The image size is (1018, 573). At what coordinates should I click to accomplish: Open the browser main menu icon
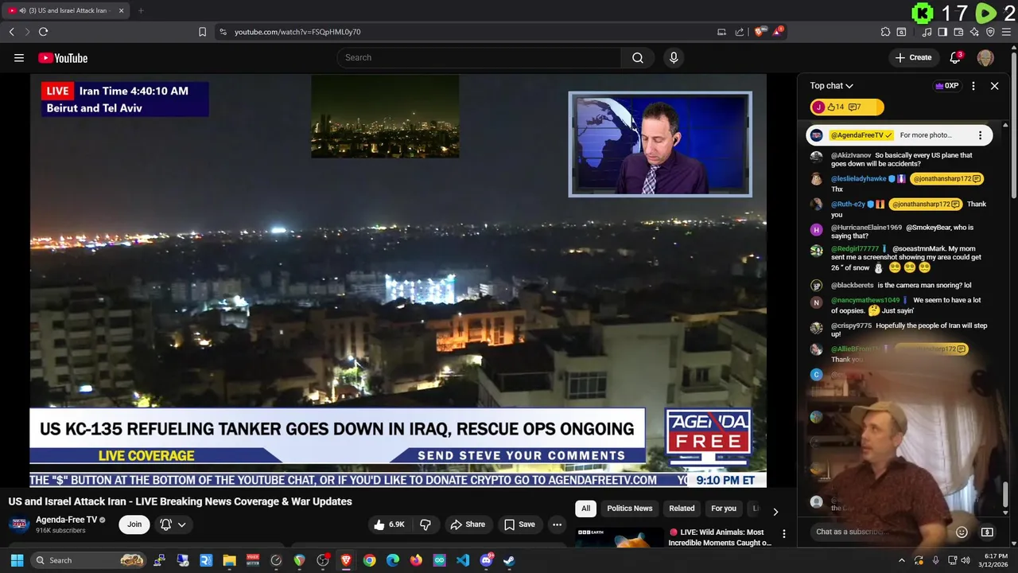[1006, 32]
